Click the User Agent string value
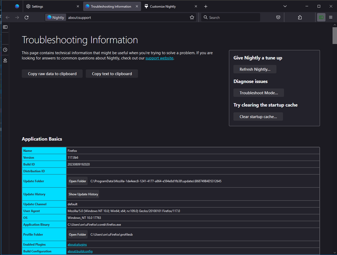 click(124, 211)
